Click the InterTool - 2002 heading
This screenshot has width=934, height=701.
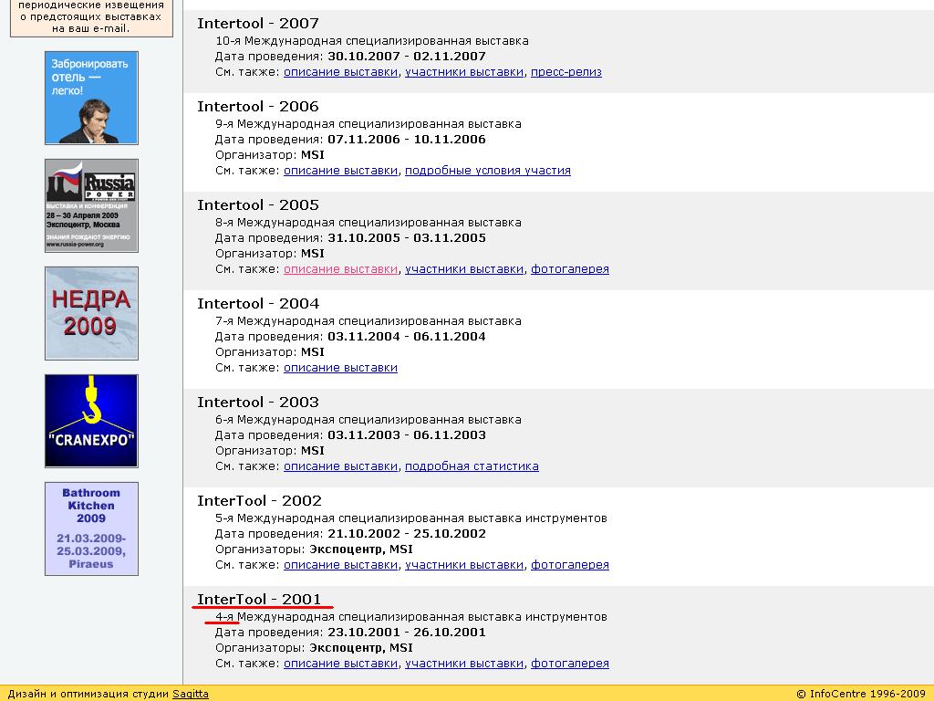259,501
